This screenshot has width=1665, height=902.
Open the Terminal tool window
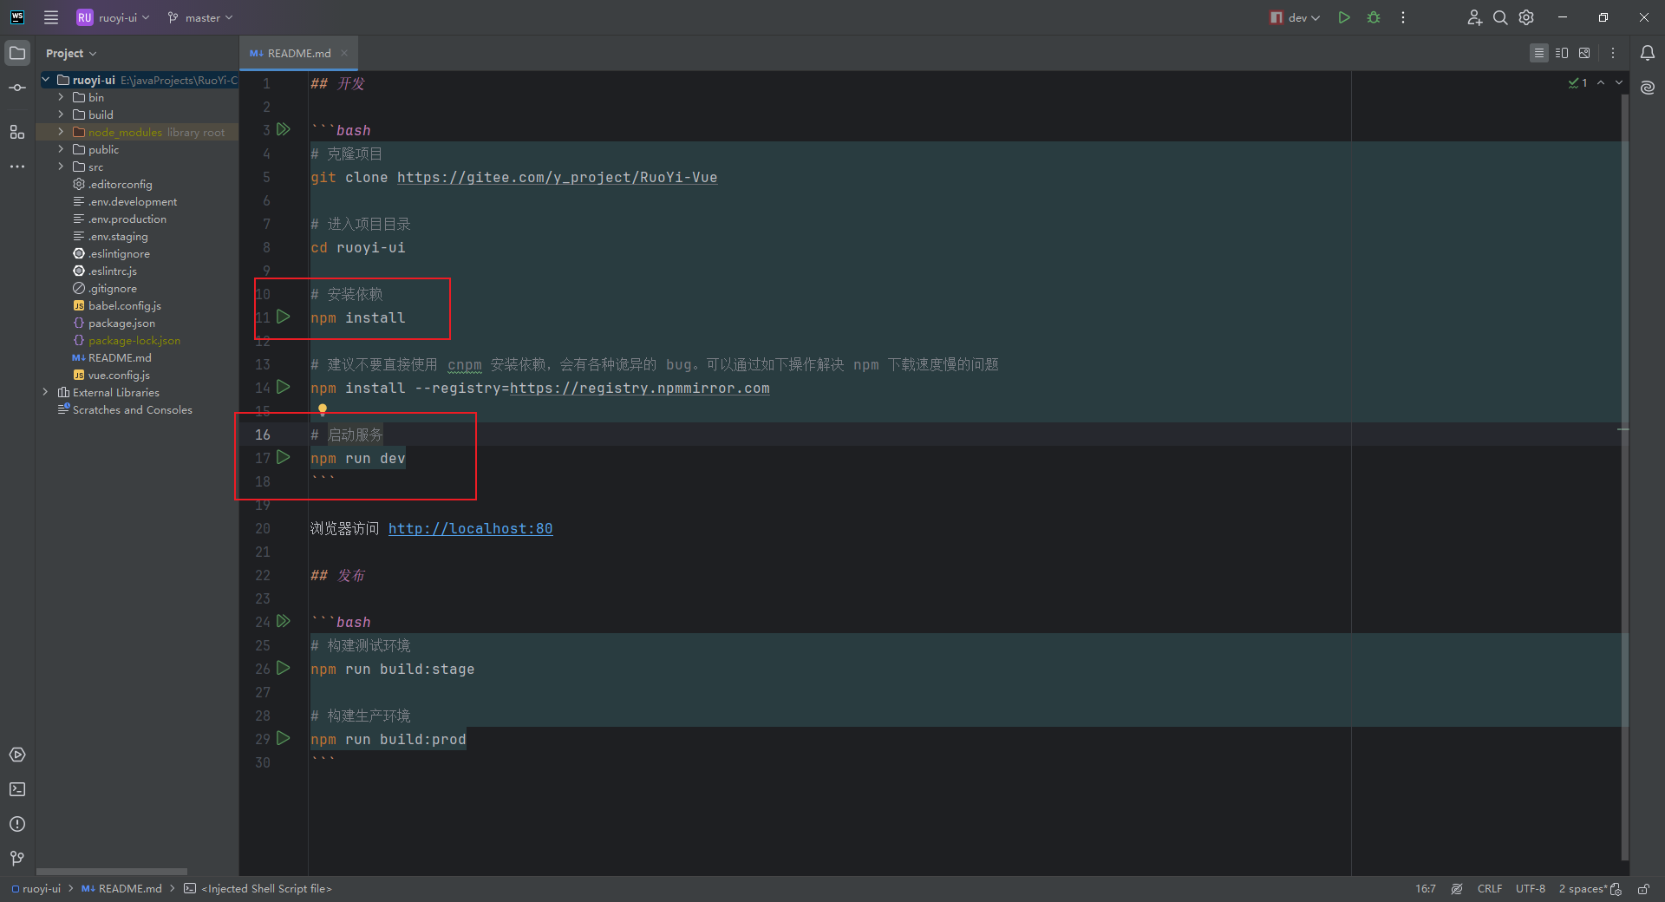[x=17, y=789]
